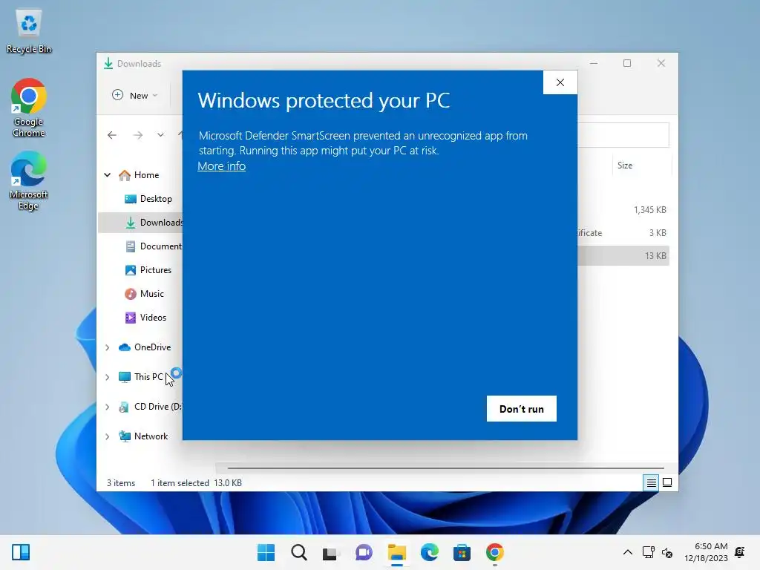The width and height of the screenshot is (760, 570).
Task: Show hidden system tray icons
Action: [x=628, y=552]
